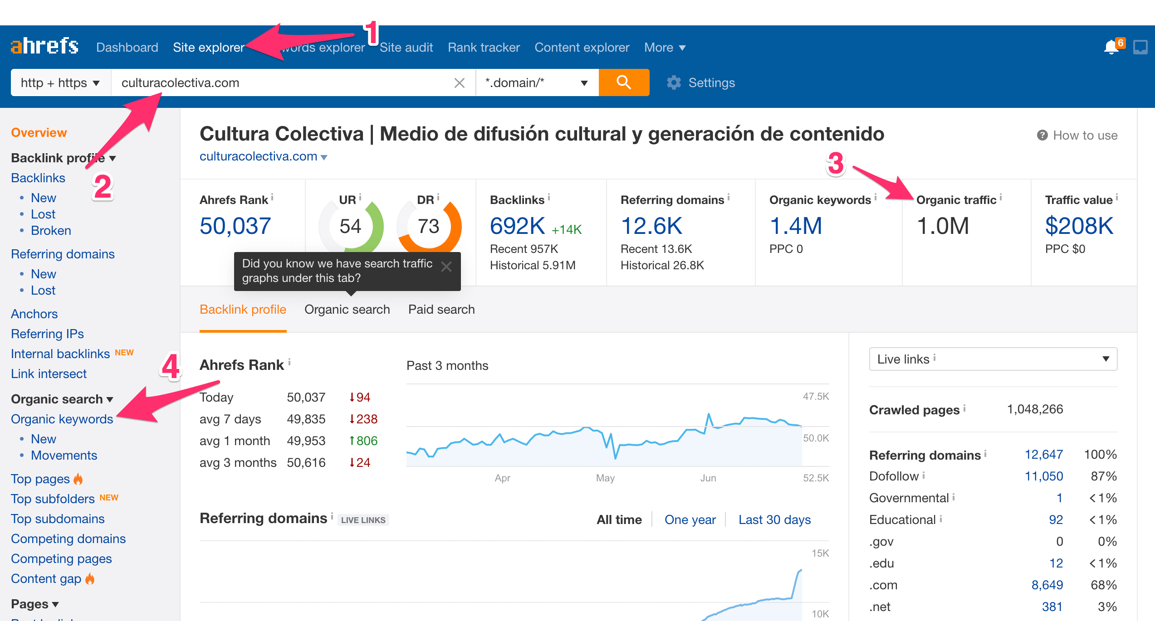Select Last 30 days for Referring domains chart
This screenshot has height=621, width=1155.
(x=774, y=519)
